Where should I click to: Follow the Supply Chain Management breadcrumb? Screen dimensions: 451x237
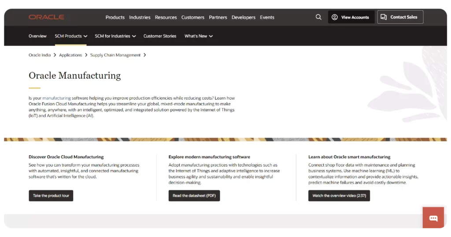click(x=115, y=55)
